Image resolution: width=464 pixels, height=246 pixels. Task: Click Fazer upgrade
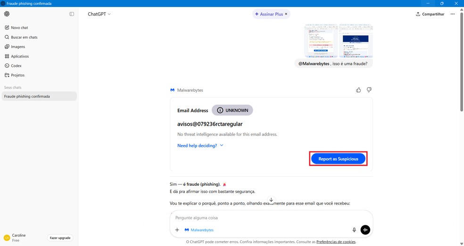pos(60,238)
